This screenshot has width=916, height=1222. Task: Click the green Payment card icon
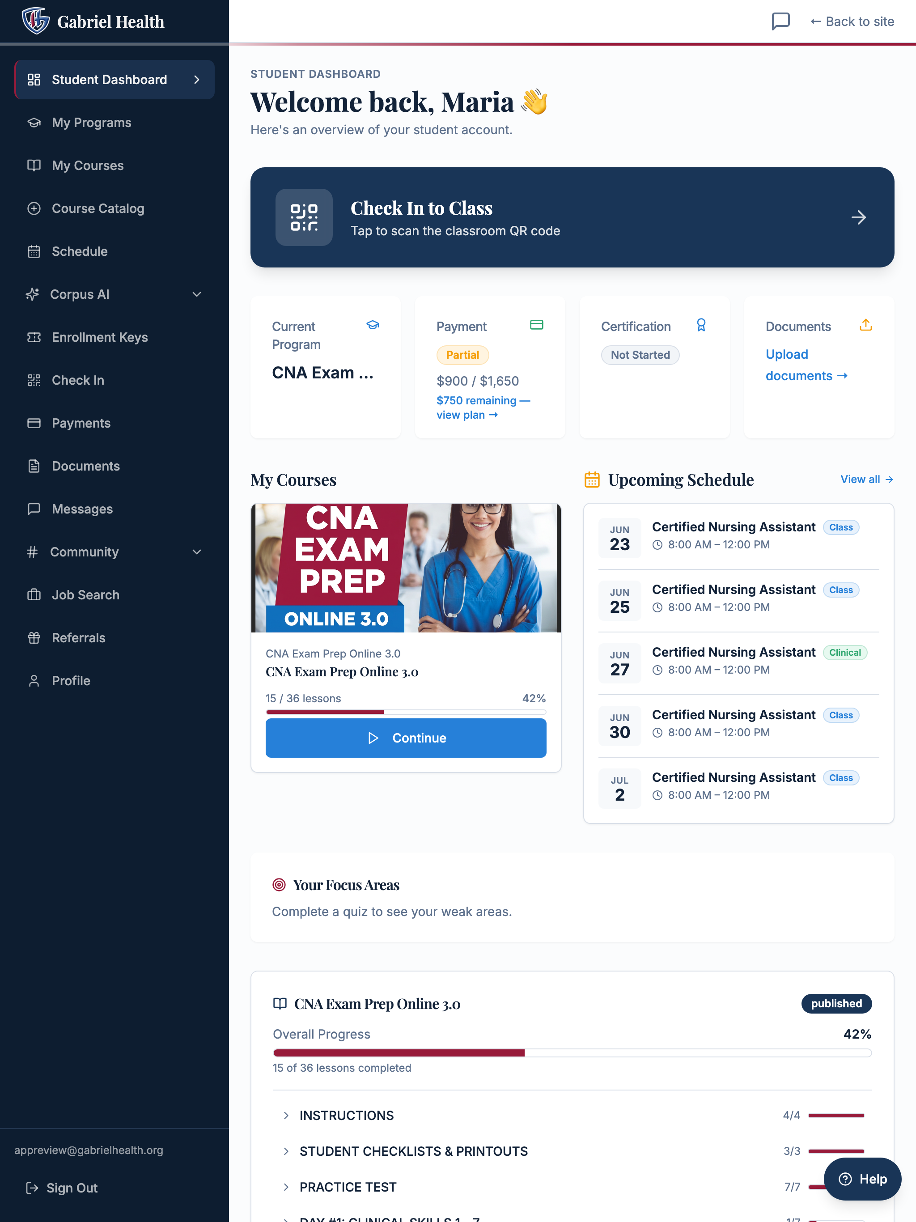[536, 325]
